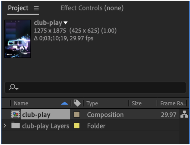Open the flowchart view icon for club-play
The image size is (190, 145).
(x=184, y=114)
